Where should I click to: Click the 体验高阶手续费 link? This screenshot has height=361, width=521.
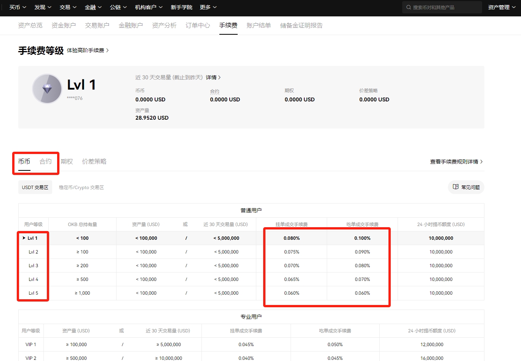[x=88, y=50]
